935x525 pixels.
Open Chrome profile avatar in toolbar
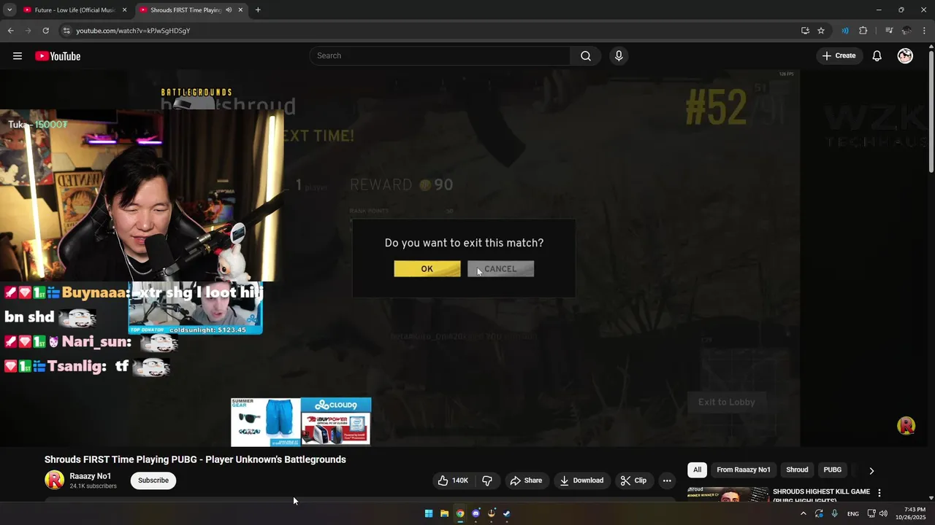tap(907, 31)
